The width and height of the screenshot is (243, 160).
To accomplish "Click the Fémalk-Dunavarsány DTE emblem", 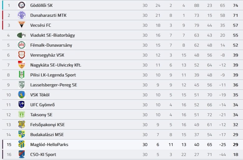I will point(21,45).
